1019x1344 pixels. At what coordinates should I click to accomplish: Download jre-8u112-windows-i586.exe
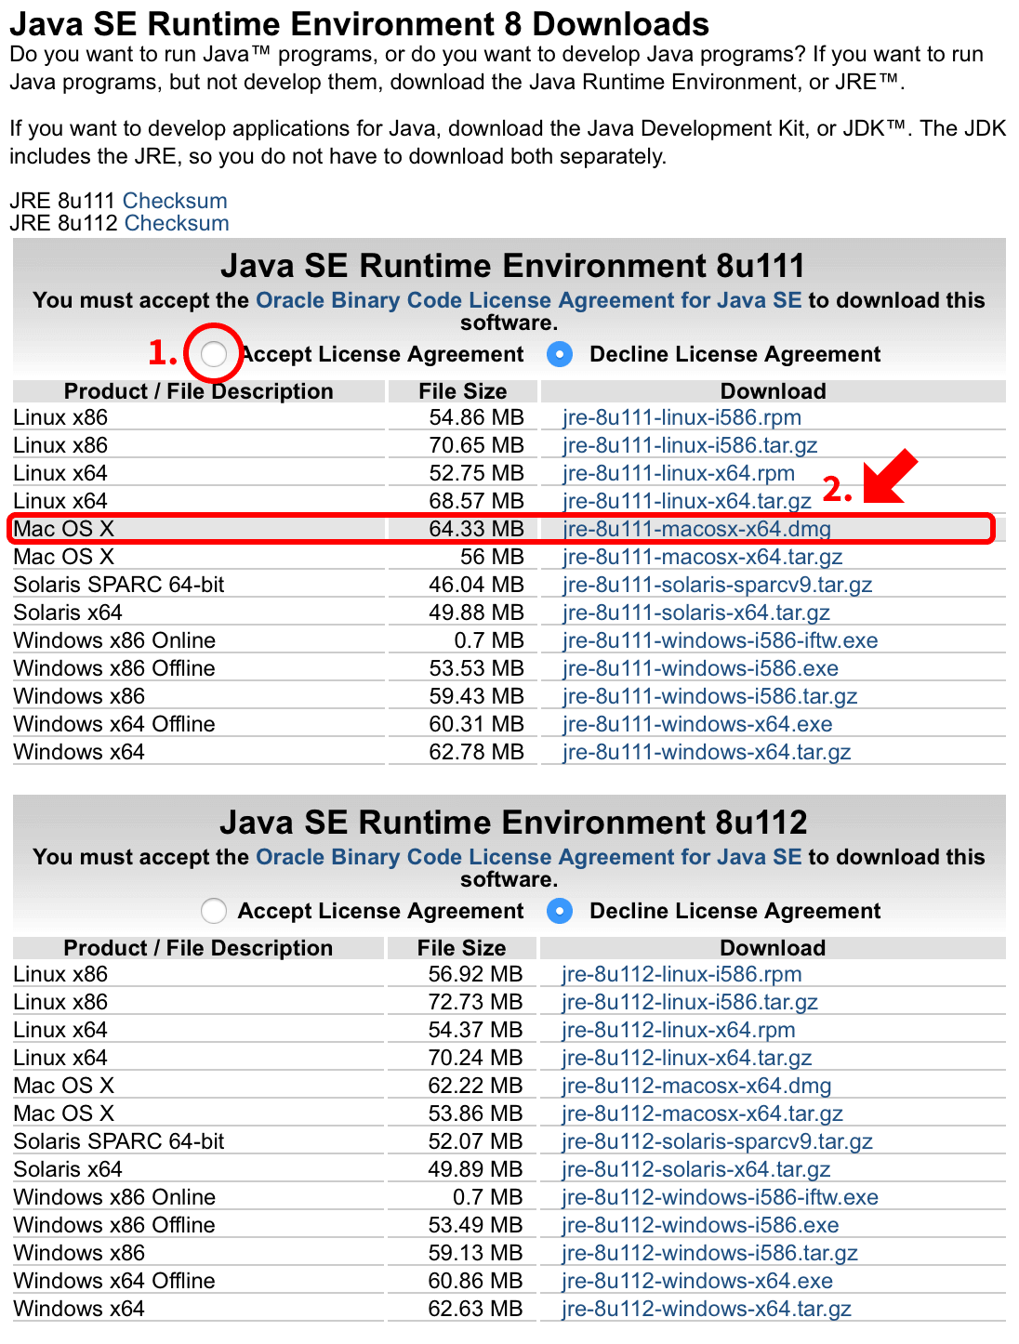(x=700, y=1225)
